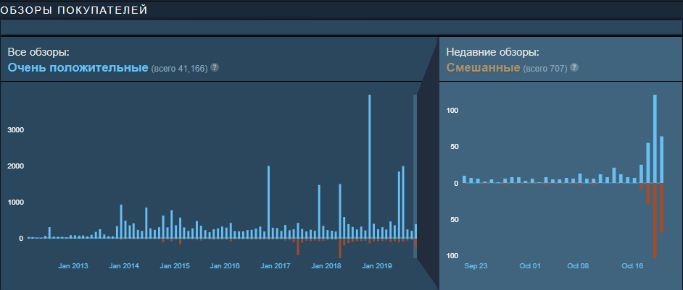Select last red bar in recent-reviews chart
This screenshot has width=683, height=290.
pyautogui.click(x=662, y=208)
